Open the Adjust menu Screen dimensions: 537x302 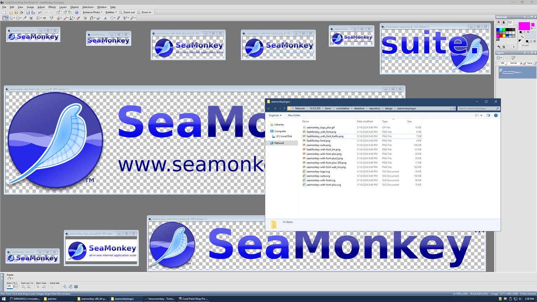click(x=41, y=7)
